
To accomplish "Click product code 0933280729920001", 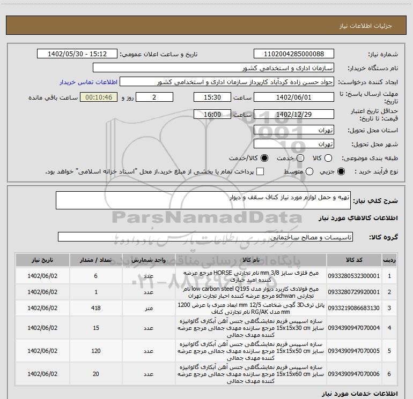I will point(354,292).
